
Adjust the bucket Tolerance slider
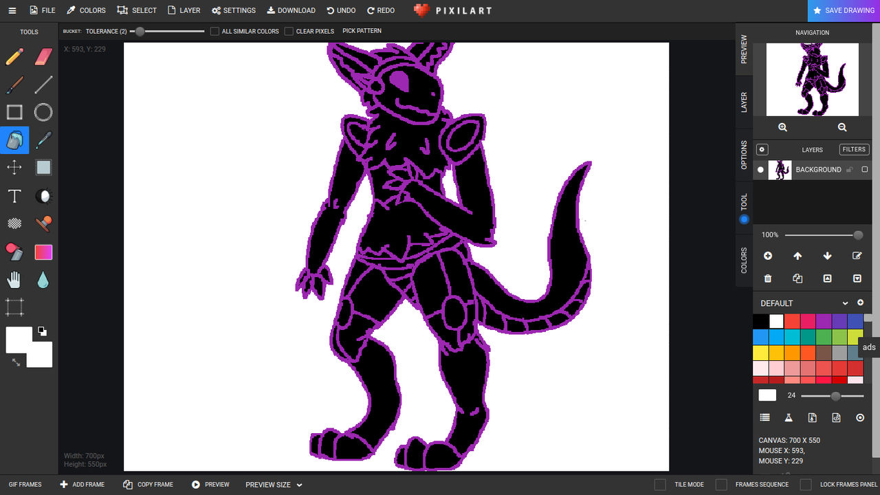(x=167, y=31)
